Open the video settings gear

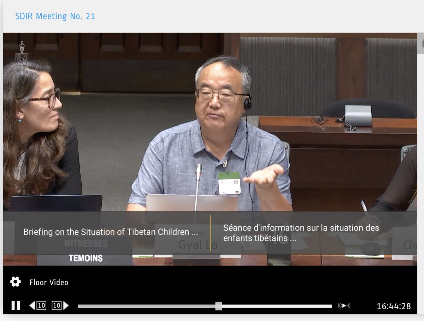tap(16, 282)
